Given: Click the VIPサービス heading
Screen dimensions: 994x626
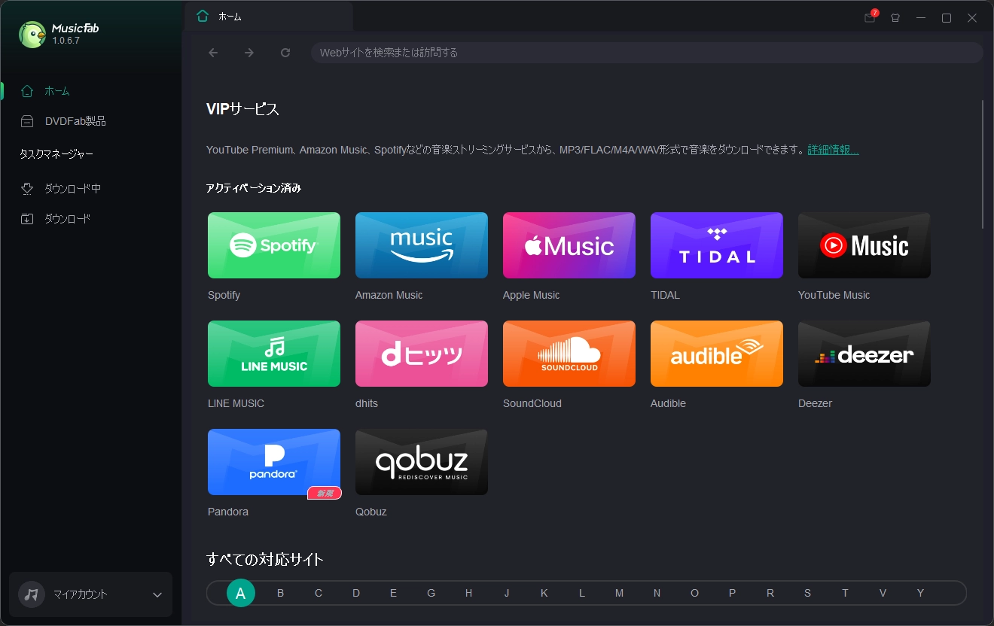Looking at the screenshot, I should click(x=242, y=109).
